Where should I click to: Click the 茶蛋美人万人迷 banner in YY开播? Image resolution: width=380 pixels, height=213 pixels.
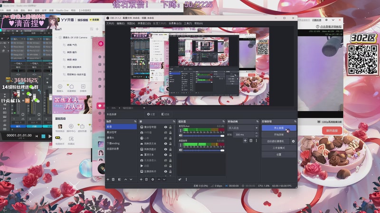click(72, 104)
